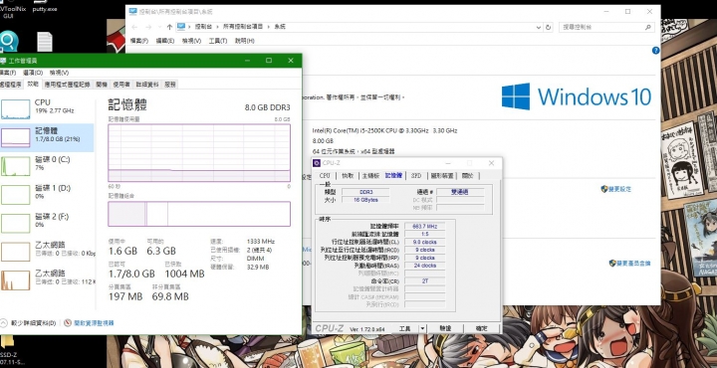
Task: Open the Control Panel 編輯(E) menu
Action: (x=165, y=41)
